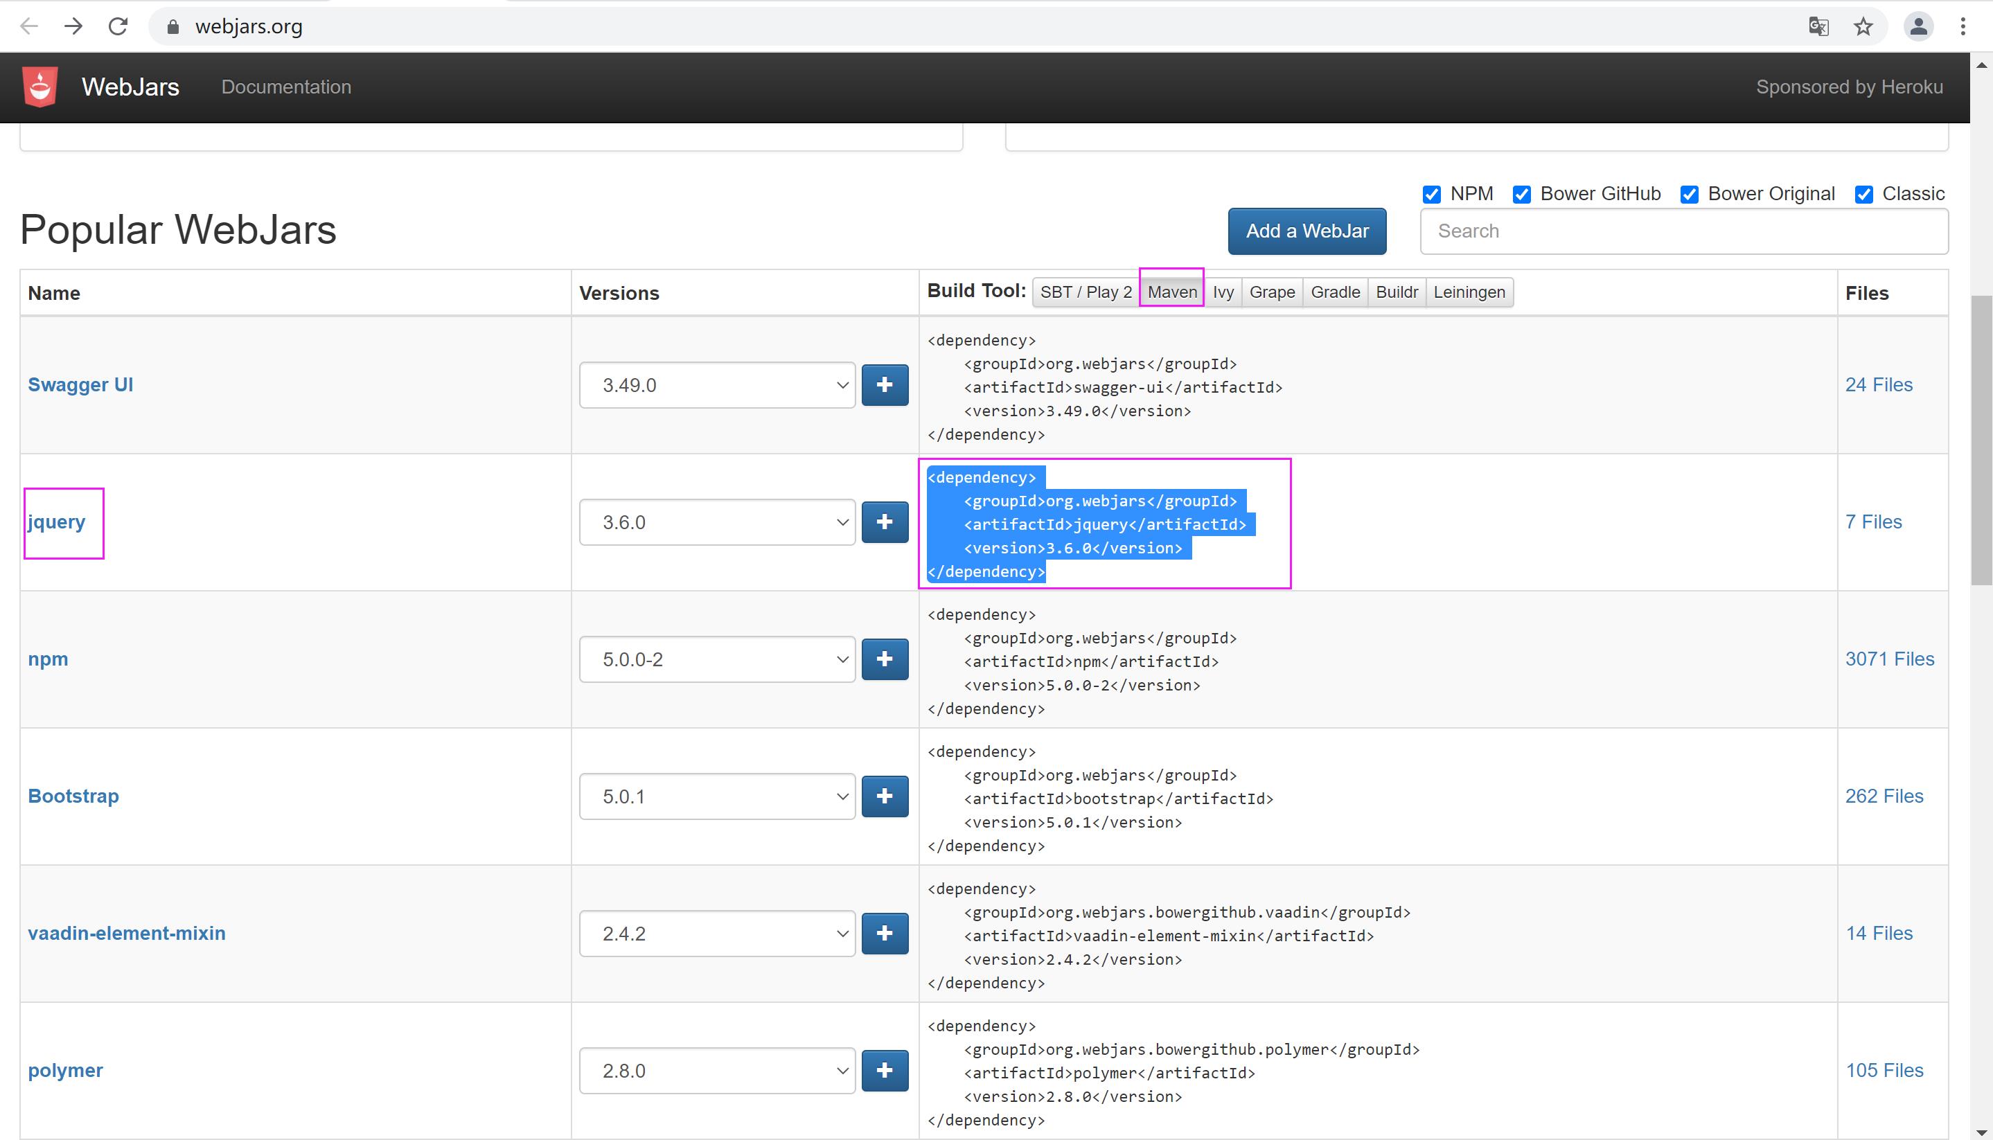Click the plus button for polymer
The width and height of the screenshot is (1993, 1140).
coord(885,1069)
